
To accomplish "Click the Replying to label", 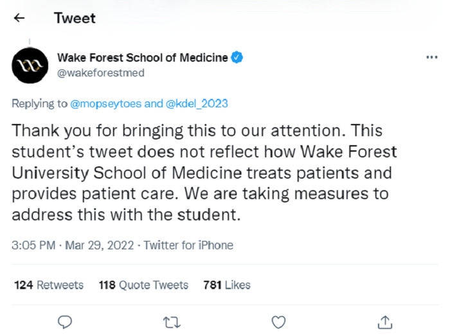I will pos(40,103).
